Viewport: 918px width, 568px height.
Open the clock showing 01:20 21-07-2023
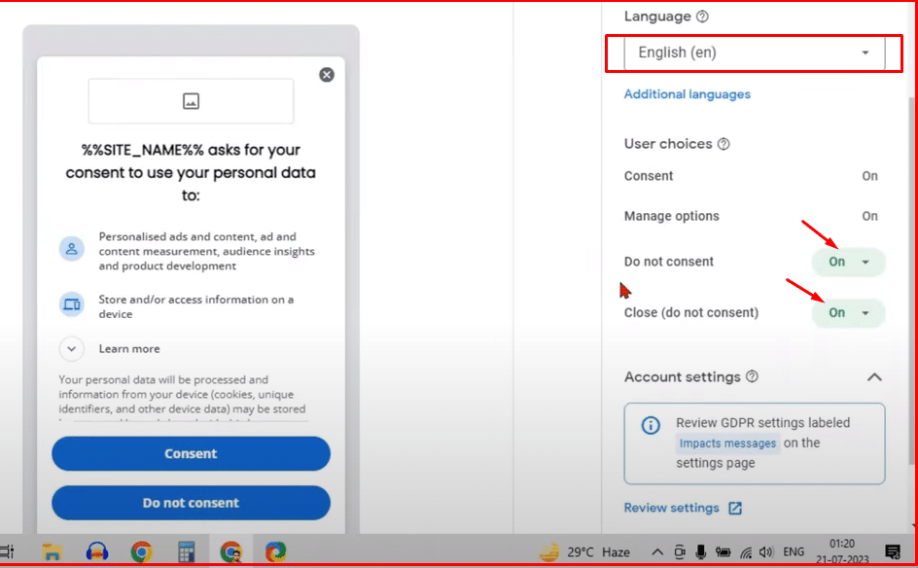click(x=842, y=551)
